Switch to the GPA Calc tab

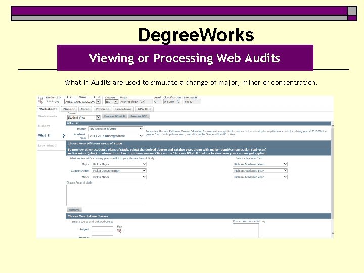point(144,109)
